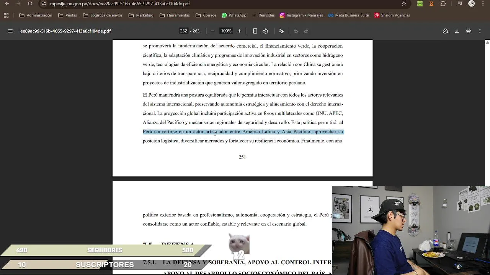The width and height of the screenshot is (490, 275).
Task: Activate the PDF draw annotation tool
Action: pos(281,31)
